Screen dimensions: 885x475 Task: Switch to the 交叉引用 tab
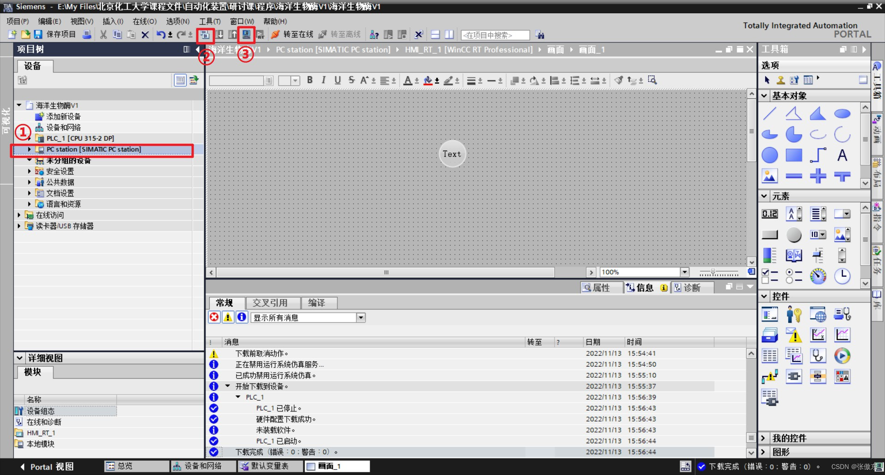(x=273, y=303)
